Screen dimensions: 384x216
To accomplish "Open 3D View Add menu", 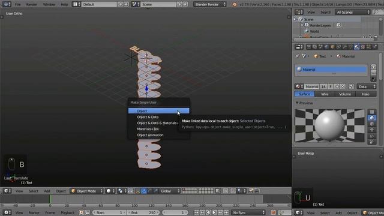I will (x=47, y=191).
